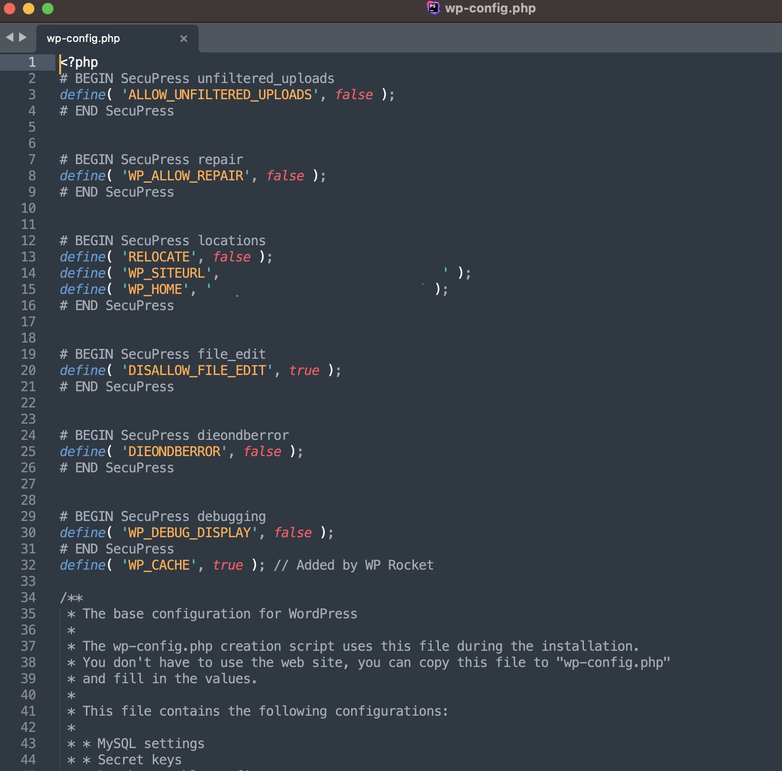
Task: Click 'ALLOW_UNFILTERED_UPLOADS' constant string
Action: 220,95
